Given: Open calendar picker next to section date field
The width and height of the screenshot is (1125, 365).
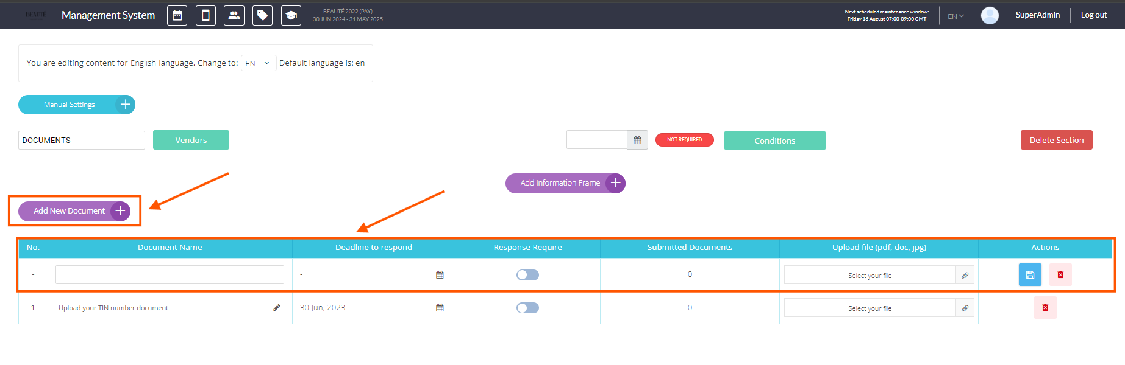Looking at the screenshot, I should (637, 141).
